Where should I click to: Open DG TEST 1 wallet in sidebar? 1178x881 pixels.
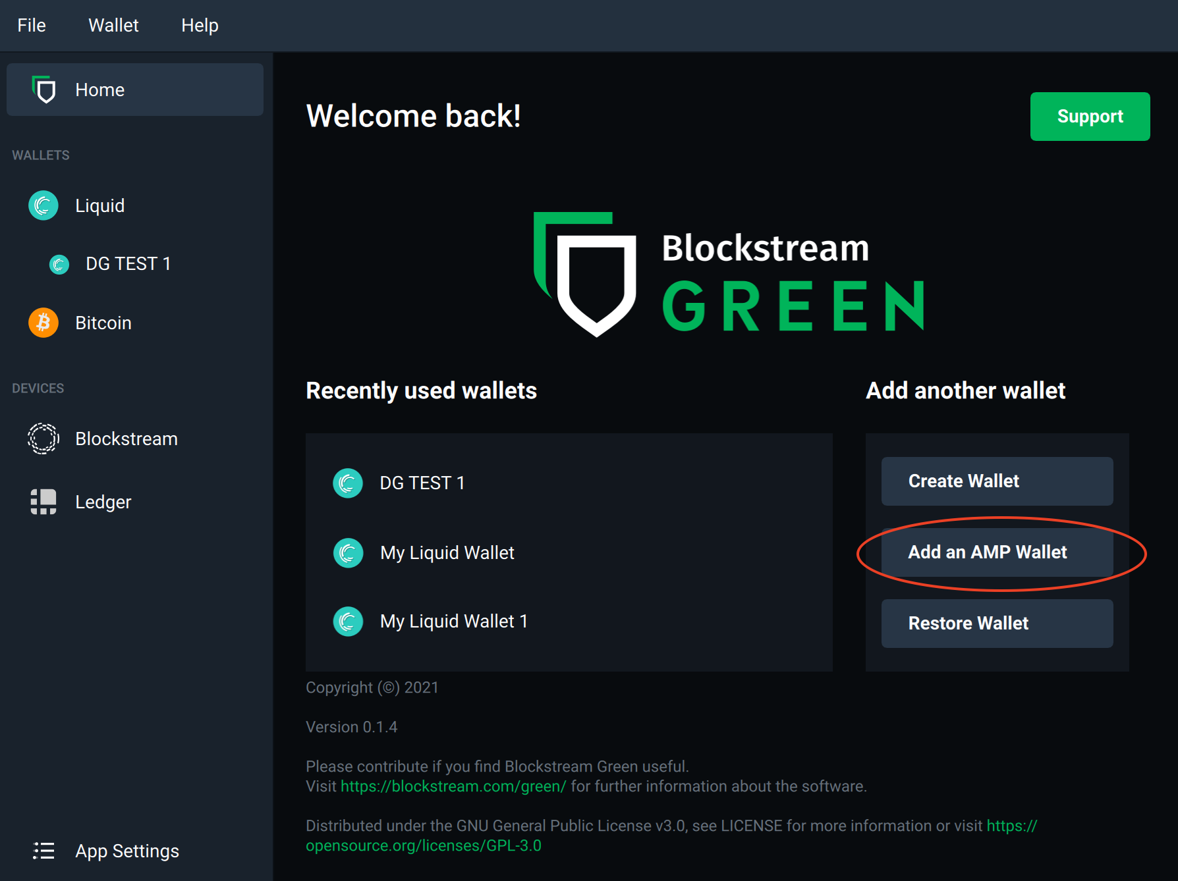(128, 264)
